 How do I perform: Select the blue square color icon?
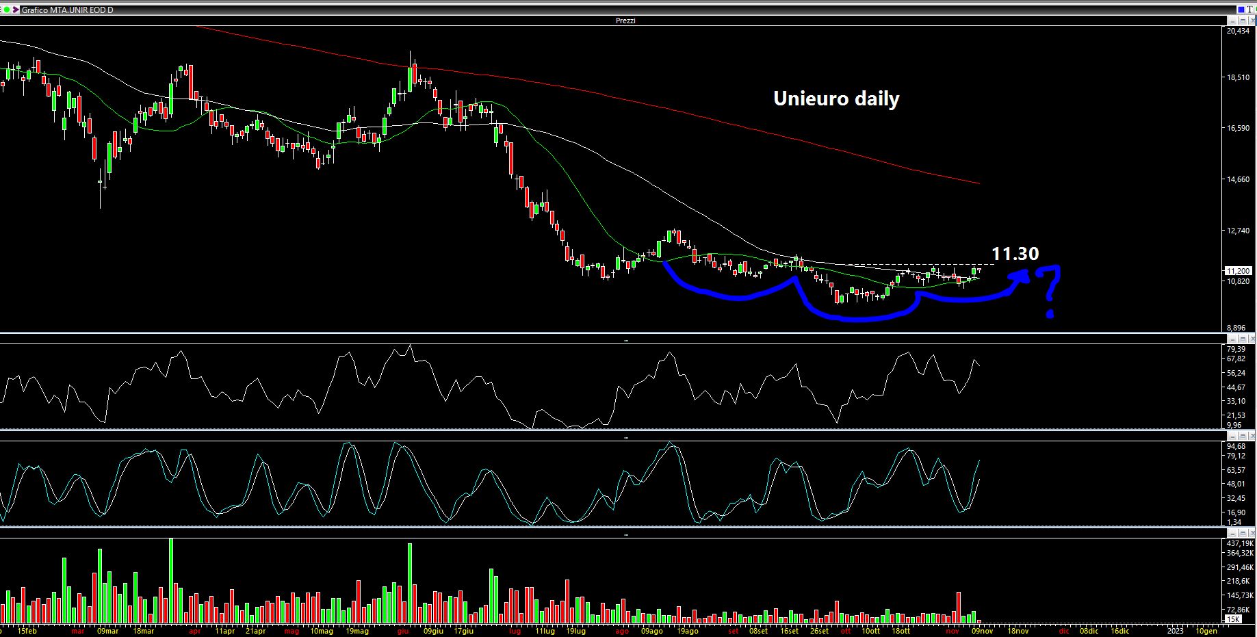click(x=1241, y=10)
